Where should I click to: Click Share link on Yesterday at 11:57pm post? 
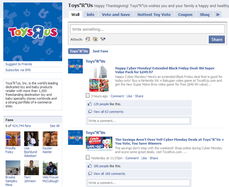coord(154,158)
